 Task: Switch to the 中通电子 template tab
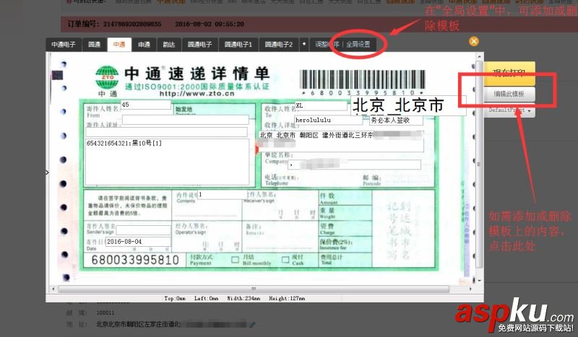64,44
